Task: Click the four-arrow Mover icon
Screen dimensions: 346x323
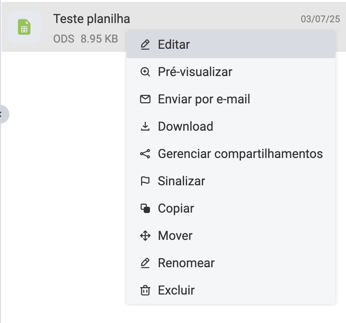Action: [145, 236]
